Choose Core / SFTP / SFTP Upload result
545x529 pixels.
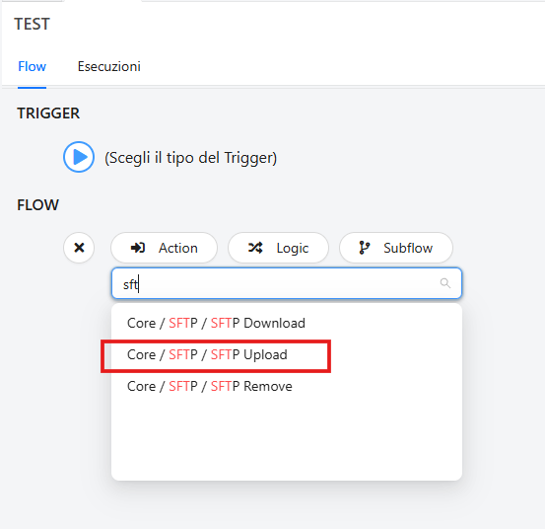[x=287, y=354]
